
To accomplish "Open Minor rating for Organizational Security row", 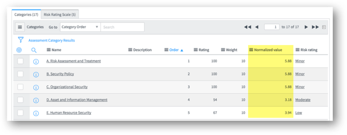I will point(300,87).
